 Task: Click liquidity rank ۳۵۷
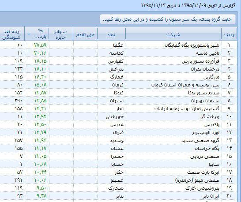[x=19, y=140]
